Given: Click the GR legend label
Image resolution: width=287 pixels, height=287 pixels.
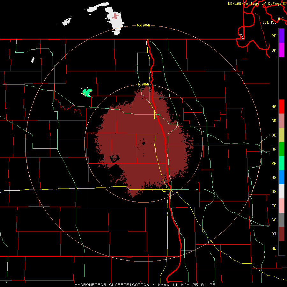Looking at the screenshot, I should tap(274, 121).
